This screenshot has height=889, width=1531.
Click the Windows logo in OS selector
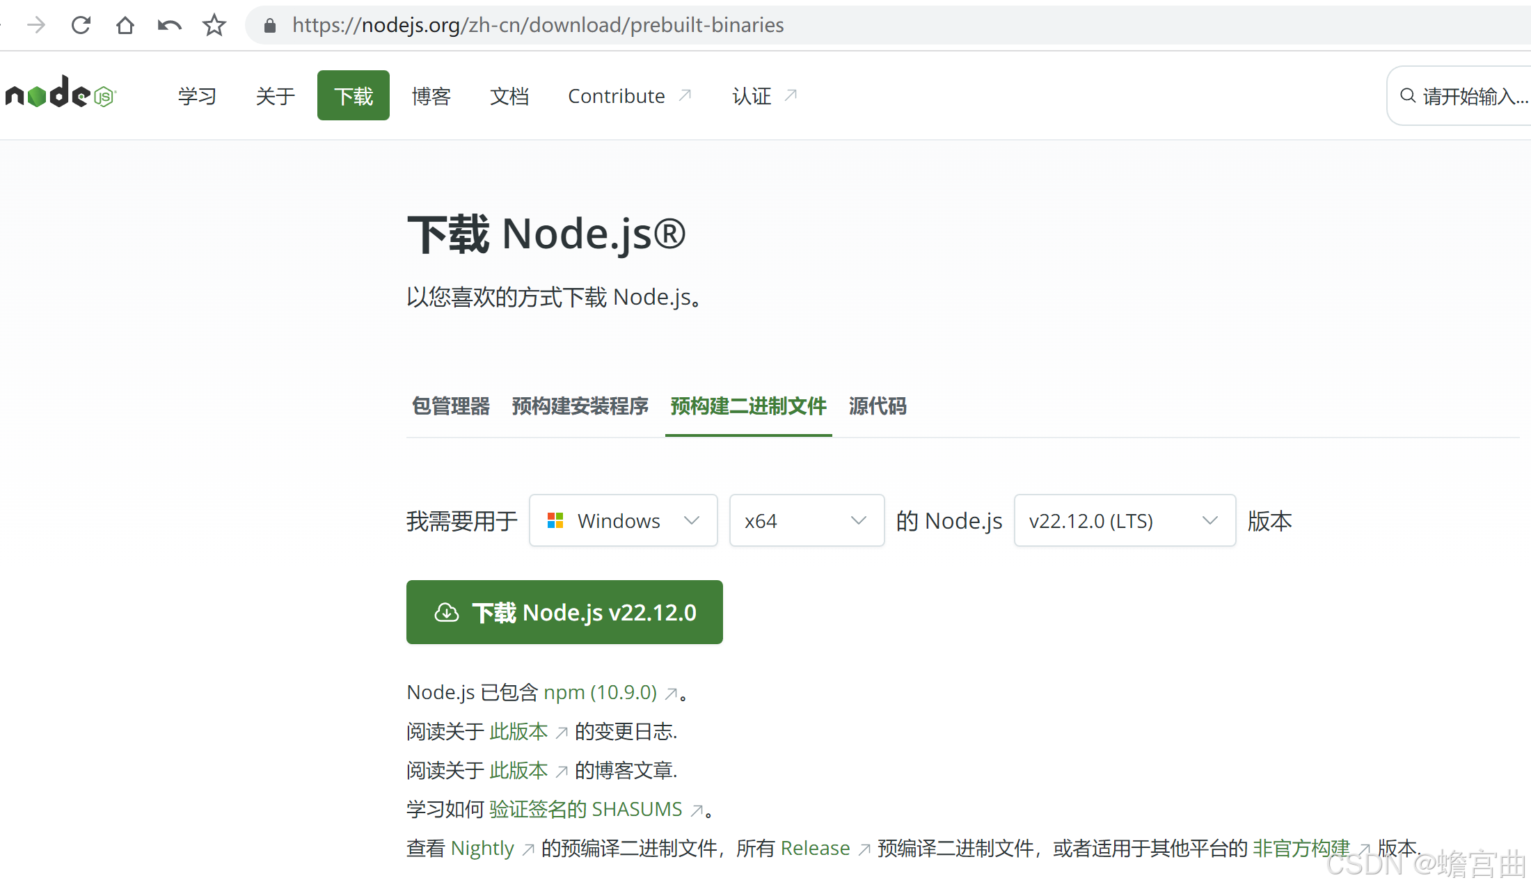pos(555,520)
